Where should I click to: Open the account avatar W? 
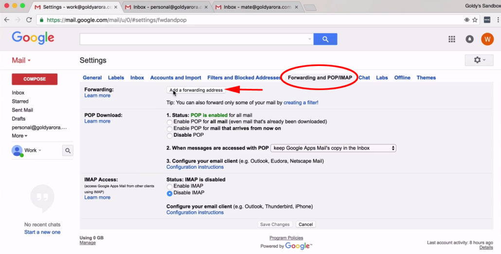click(487, 39)
